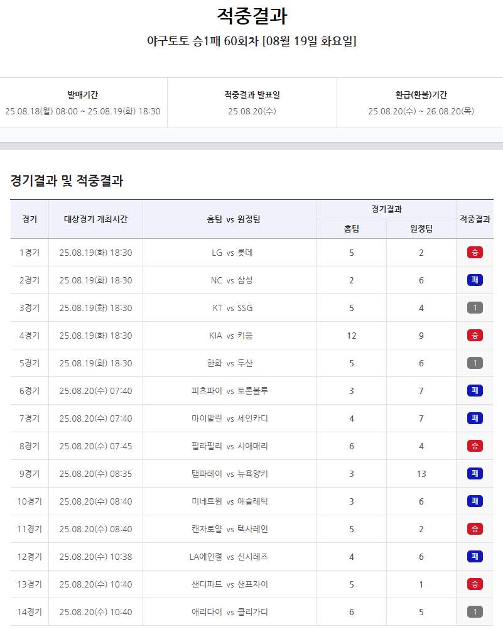The width and height of the screenshot is (503, 629).
Task: Click the gray 1 badge for game 14
Action: click(x=475, y=611)
